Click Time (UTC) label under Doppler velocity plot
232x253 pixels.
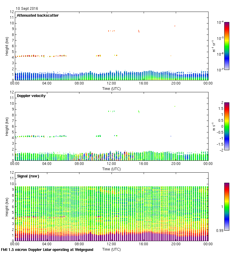click(x=112, y=169)
